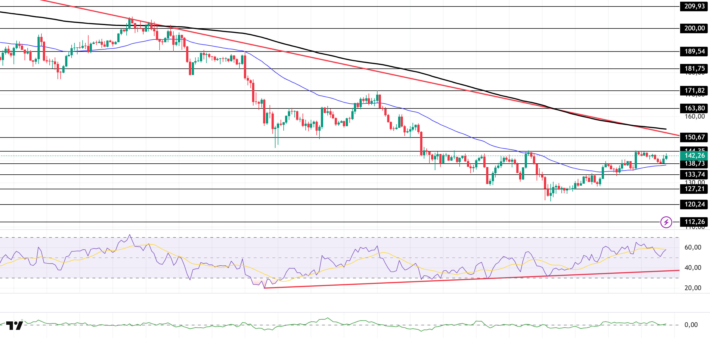The height and width of the screenshot is (340, 710).
Task: Select the 150,67 resistance level label
Action: (694, 137)
